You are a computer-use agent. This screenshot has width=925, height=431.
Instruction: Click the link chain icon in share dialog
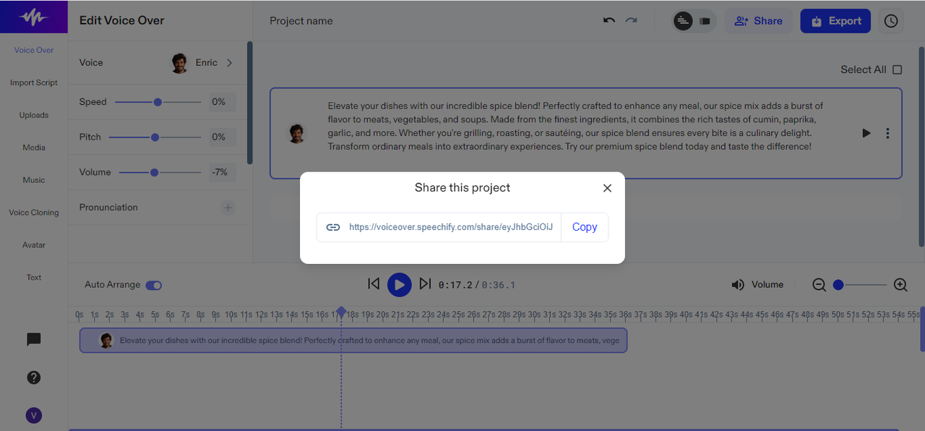[333, 227]
